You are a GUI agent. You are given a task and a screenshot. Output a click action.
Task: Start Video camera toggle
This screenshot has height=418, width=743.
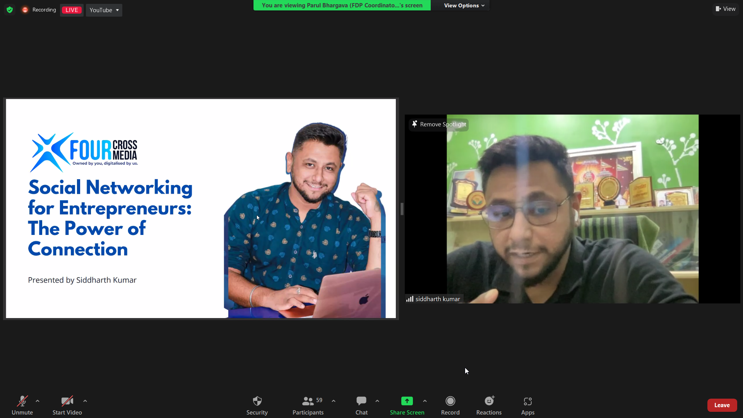pos(67,401)
